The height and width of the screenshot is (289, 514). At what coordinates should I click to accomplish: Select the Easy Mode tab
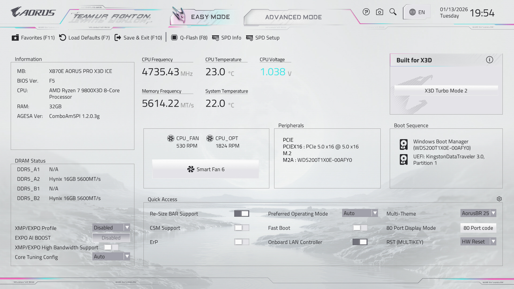(210, 17)
